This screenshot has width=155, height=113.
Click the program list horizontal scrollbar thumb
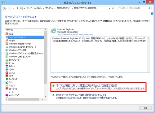[x=23, y=99]
